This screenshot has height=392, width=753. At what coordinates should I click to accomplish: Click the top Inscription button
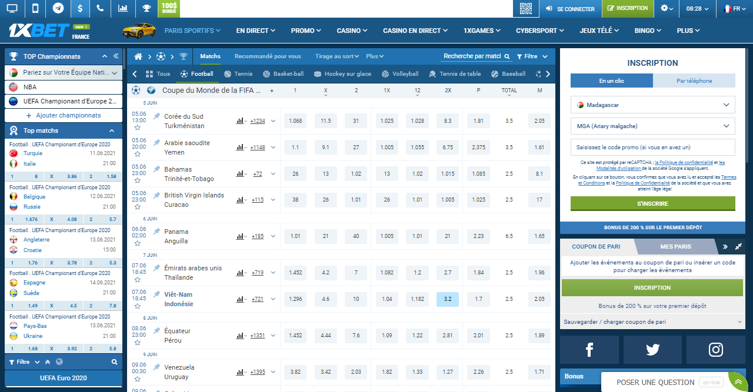(628, 8)
